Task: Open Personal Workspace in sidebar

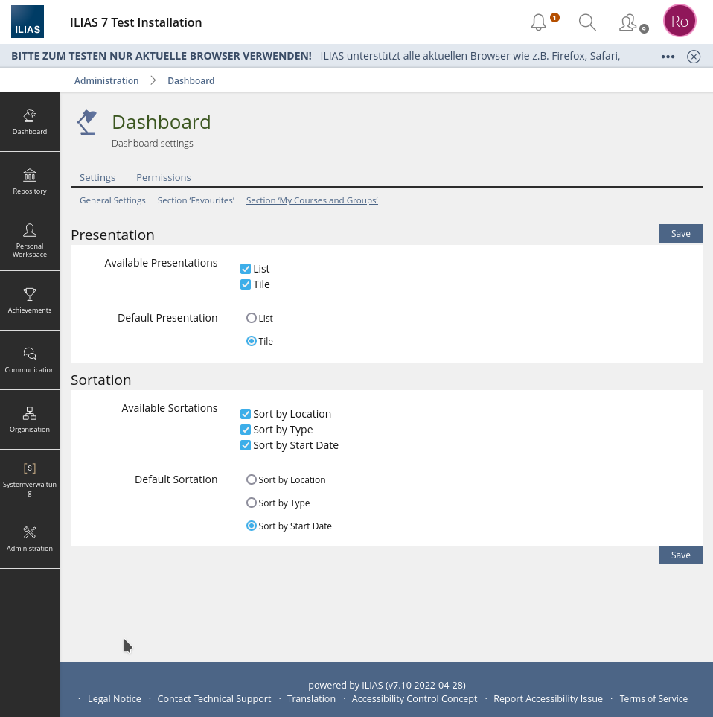Action: (x=30, y=240)
